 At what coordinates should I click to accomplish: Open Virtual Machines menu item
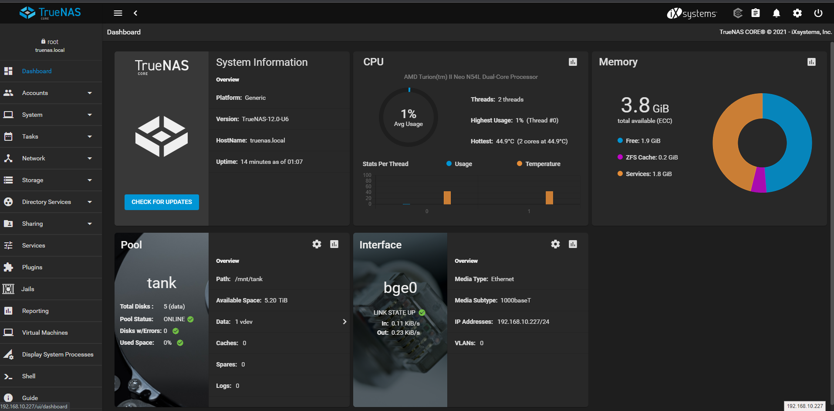[51, 333]
